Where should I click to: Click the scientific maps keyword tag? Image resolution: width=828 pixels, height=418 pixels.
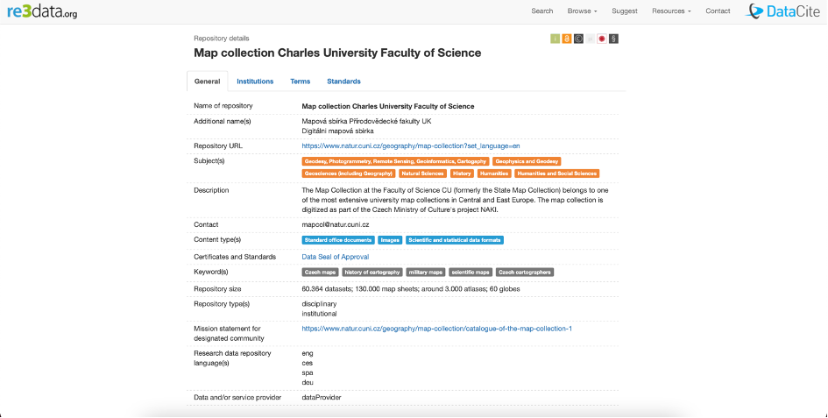click(x=471, y=273)
